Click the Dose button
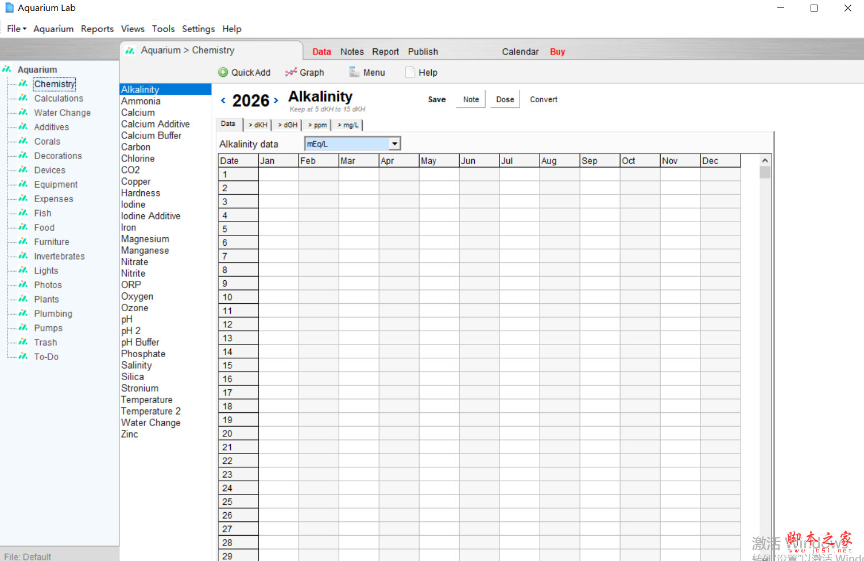Image resolution: width=864 pixels, height=561 pixels. pyautogui.click(x=505, y=99)
